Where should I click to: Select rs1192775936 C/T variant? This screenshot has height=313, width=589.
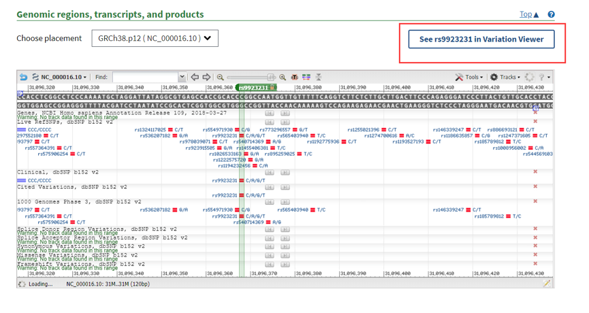[x=332, y=142]
